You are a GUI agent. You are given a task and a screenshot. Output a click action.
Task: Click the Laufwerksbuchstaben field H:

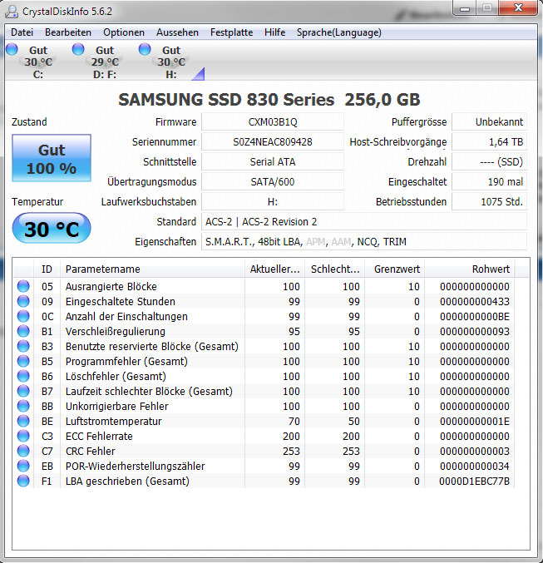pyautogui.click(x=273, y=202)
